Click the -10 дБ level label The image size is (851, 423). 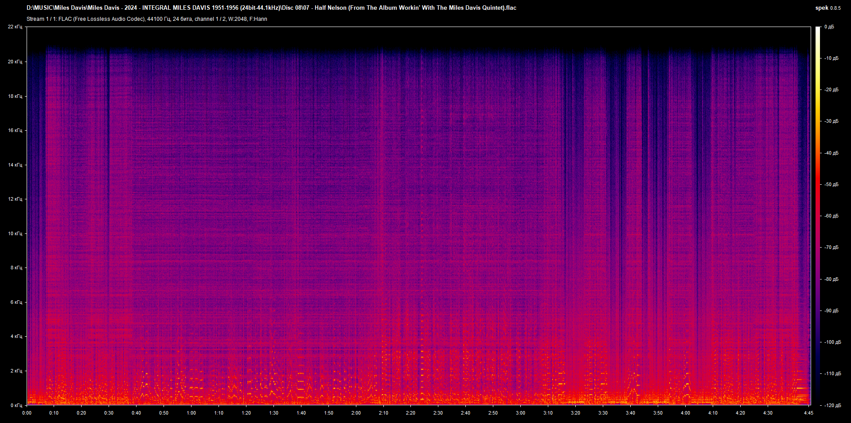[x=831, y=58]
